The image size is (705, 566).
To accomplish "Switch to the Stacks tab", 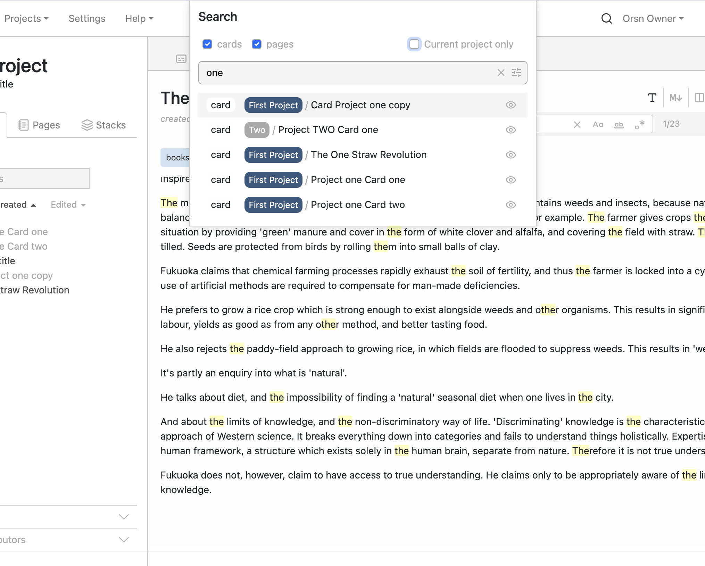I will click(103, 125).
